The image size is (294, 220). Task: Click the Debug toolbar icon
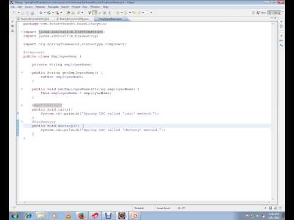41,13
